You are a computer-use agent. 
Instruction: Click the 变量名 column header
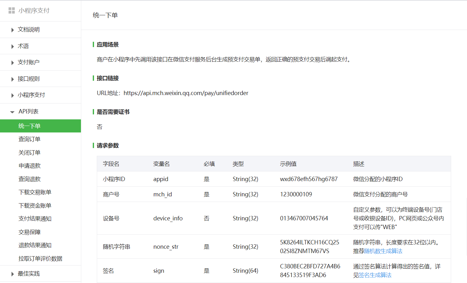tap(162, 164)
